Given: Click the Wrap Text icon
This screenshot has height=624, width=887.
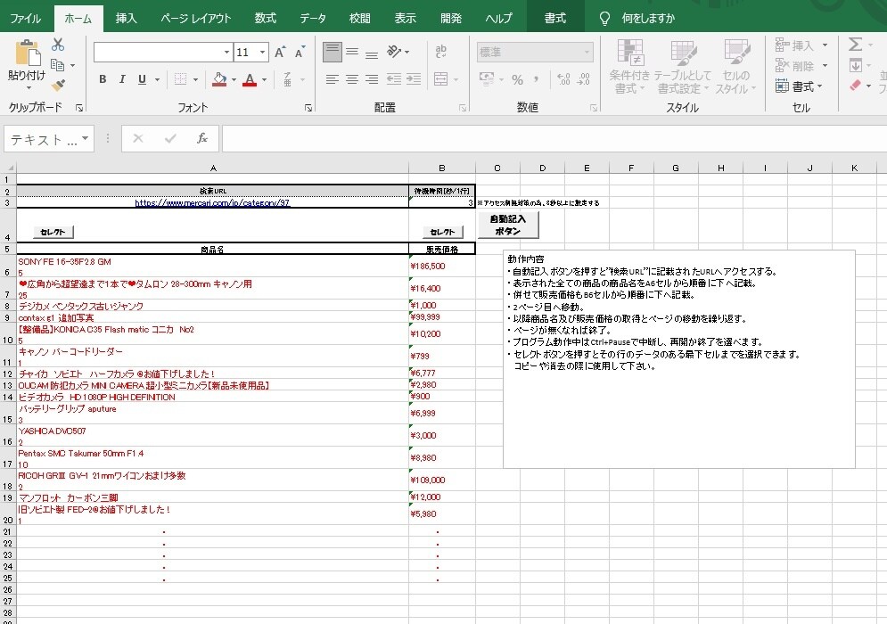Looking at the screenshot, I should point(441,52).
